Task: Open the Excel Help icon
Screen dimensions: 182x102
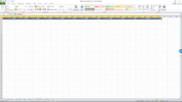Action: (x=175, y=3)
